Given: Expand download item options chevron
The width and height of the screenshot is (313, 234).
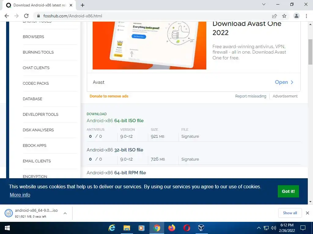Looking at the screenshot, I should 65,213.
